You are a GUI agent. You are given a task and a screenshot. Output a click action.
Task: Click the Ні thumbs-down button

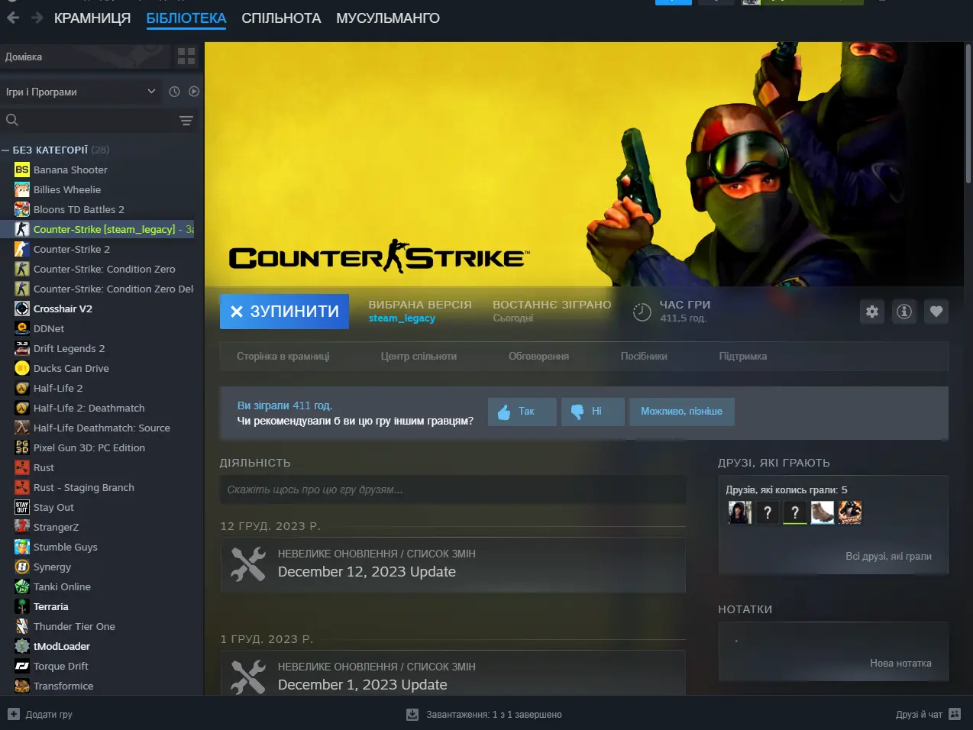coord(593,412)
